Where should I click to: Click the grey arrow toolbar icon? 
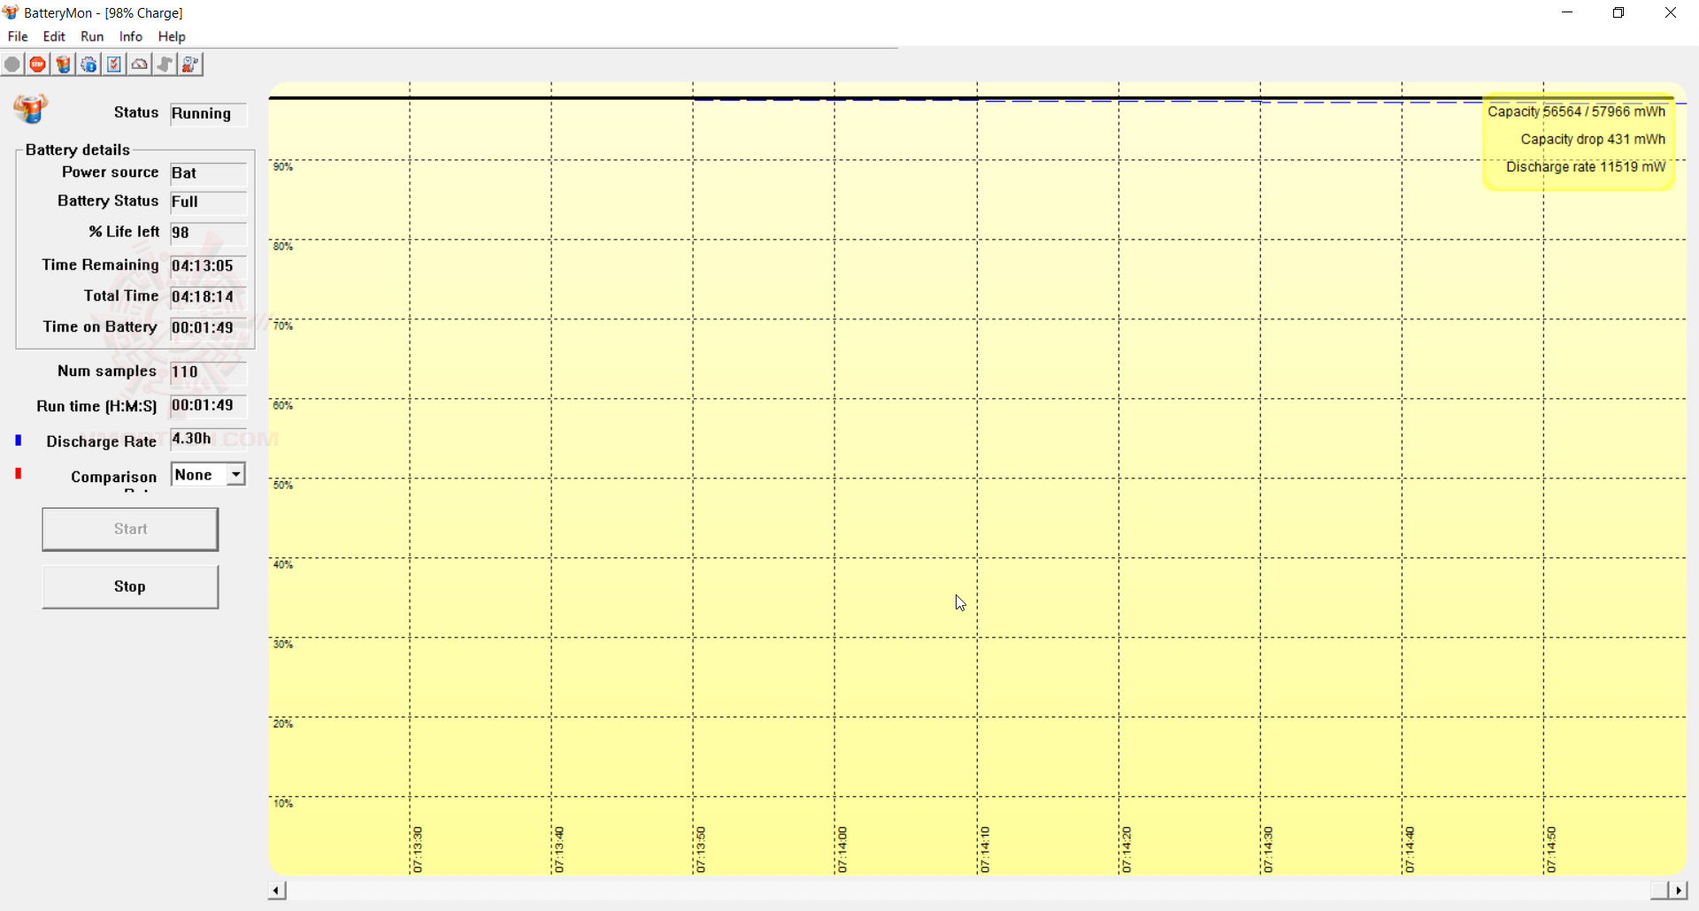[165, 65]
